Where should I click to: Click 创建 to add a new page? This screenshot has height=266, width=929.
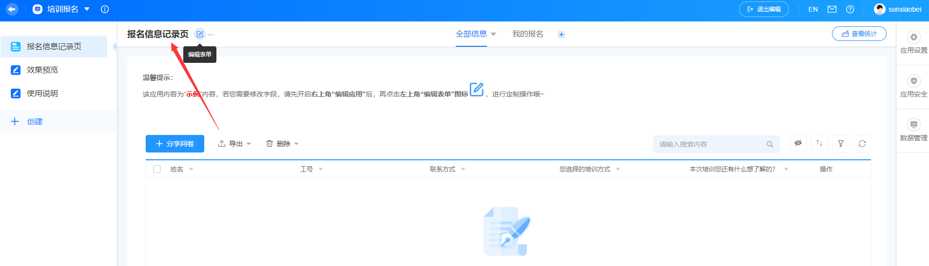click(35, 122)
